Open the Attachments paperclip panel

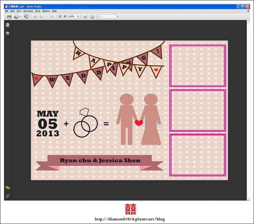[x=8, y=196]
